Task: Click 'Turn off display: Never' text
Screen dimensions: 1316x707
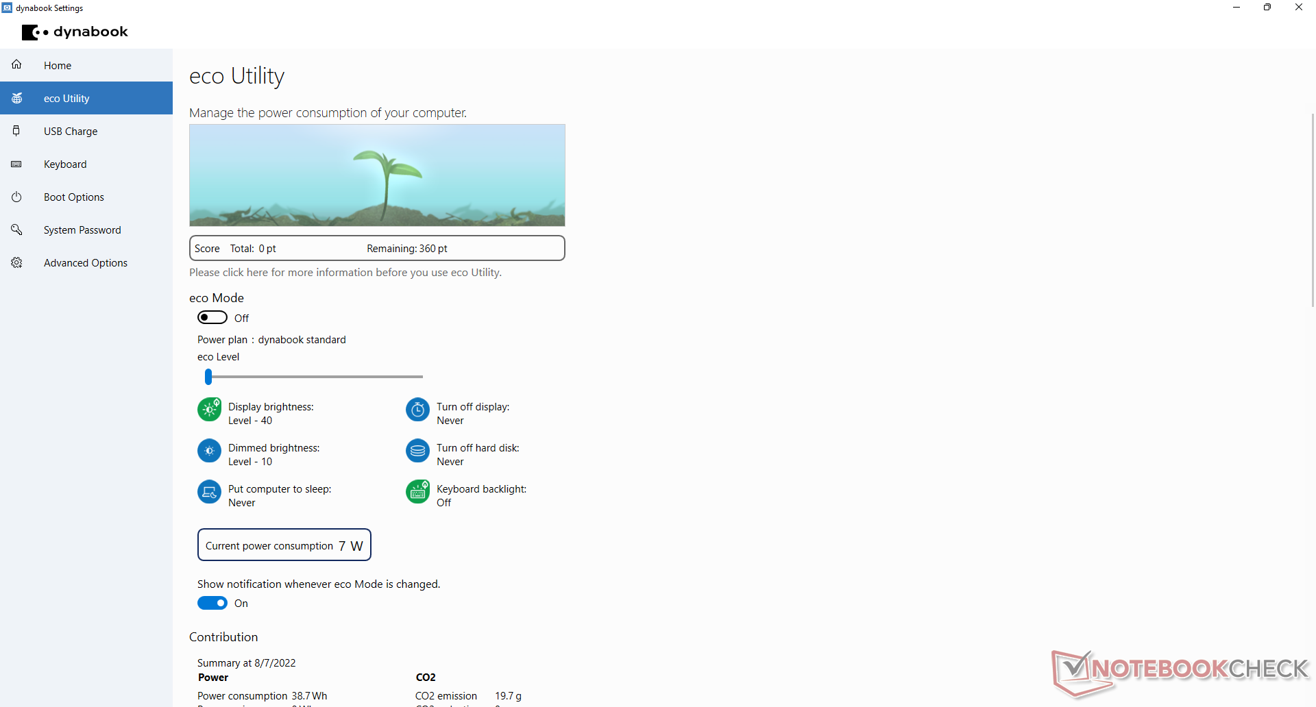Action: [x=473, y=414]
